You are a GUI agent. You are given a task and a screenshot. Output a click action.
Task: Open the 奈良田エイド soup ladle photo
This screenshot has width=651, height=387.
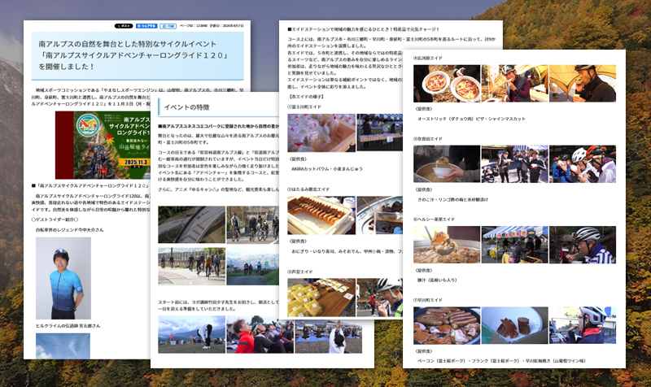coord(447,164)
